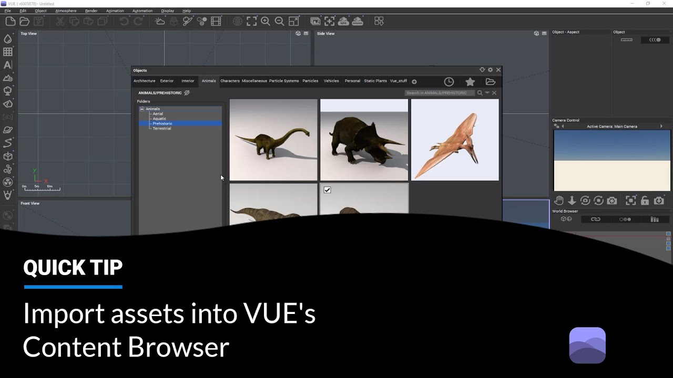Open the Animation menu
Screen dimensions: 673x378
(115, 10)
